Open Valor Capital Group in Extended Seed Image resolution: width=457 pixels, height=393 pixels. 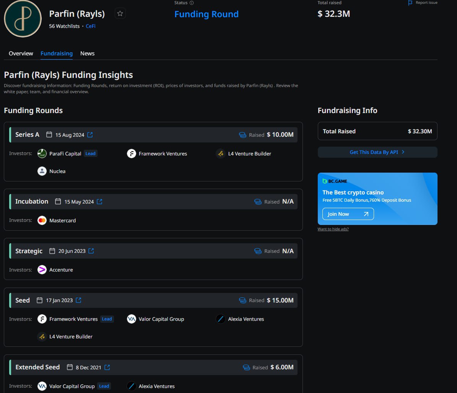coord(72,386)
